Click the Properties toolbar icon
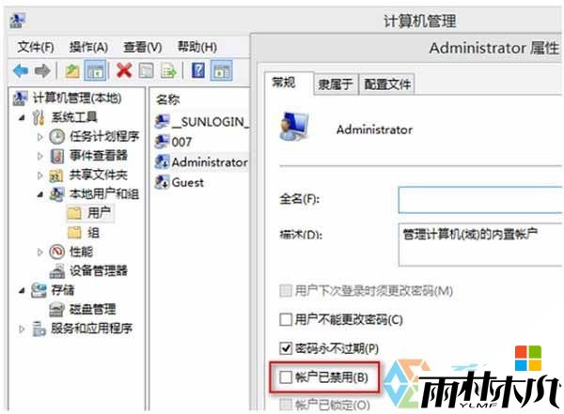Viewport: 564px width, 414px height. pos(147,70)
